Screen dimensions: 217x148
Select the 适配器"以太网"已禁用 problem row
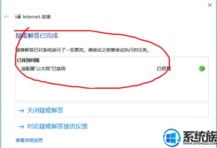[x=112, y=69]
